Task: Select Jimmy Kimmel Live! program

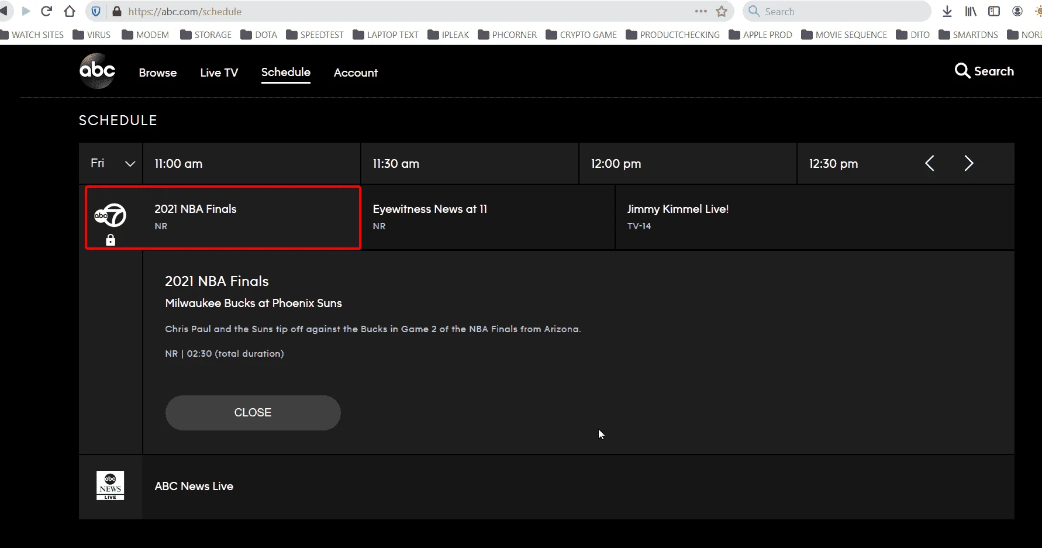Action: click(x=815, y=218)
